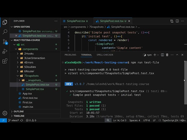The height and width of the screenshot is (140, 187).
Task: Expand the TIMELINE section
Action: tap(35, 116)
